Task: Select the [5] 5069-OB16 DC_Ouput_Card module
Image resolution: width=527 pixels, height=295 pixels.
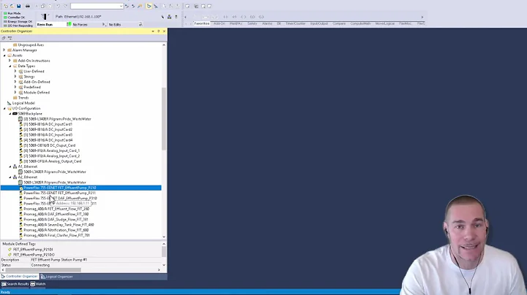Action: [50, 145]
